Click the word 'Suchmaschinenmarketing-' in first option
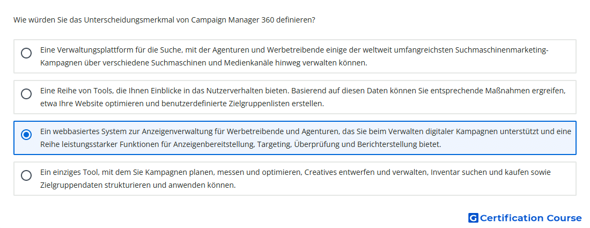The width and height of the screenshot is (590, 228). point(501,50)
